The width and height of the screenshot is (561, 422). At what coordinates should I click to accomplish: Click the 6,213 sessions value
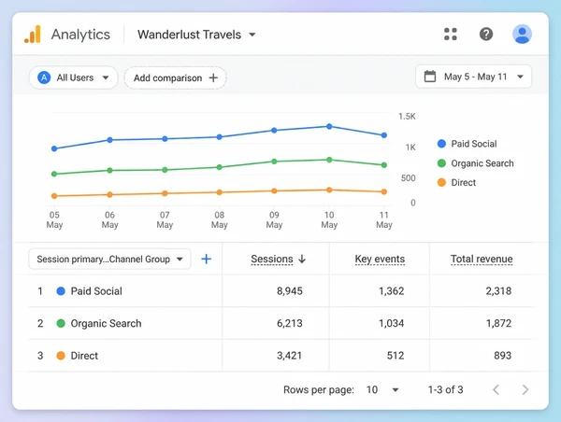pos(290,323)
